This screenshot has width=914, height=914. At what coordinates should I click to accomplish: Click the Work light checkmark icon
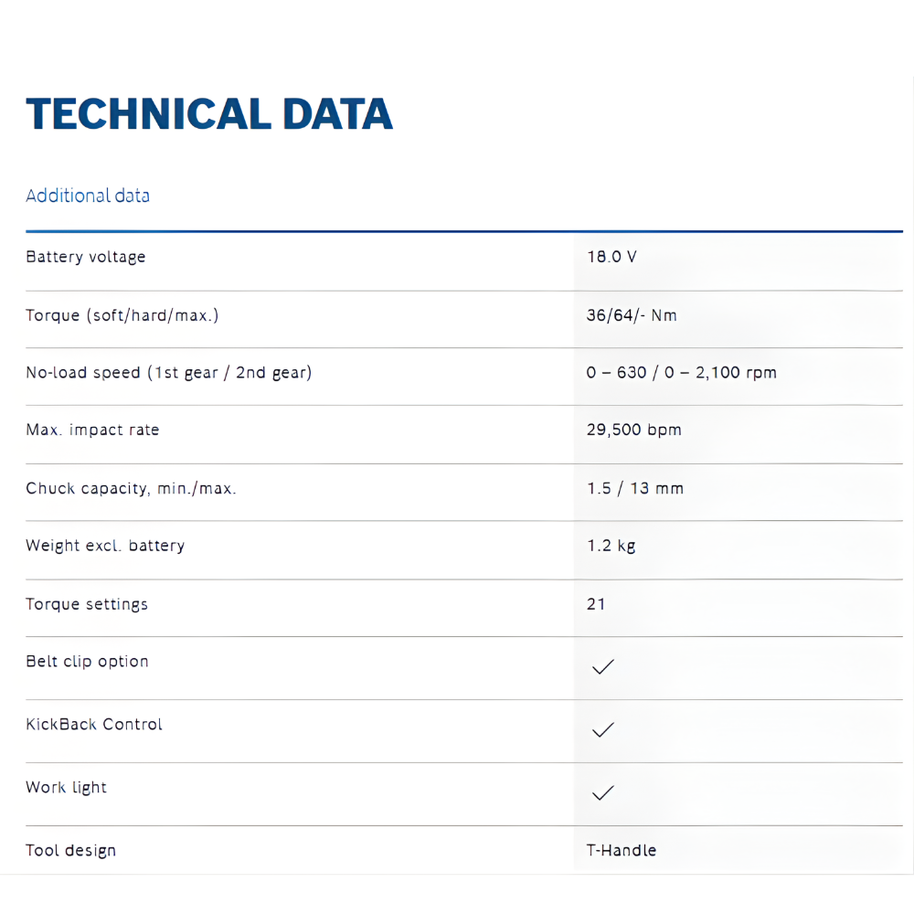click(x=602, y=793)
